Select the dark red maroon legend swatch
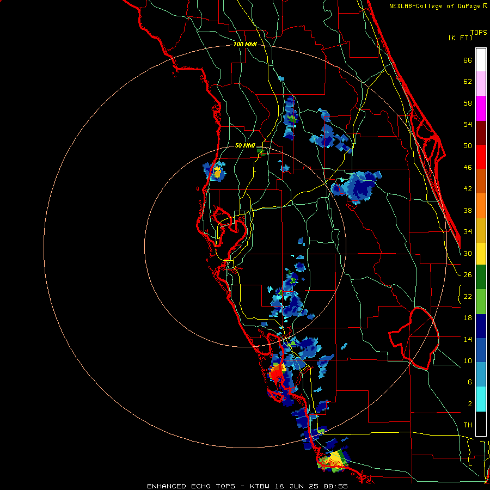 coord(481,133)
